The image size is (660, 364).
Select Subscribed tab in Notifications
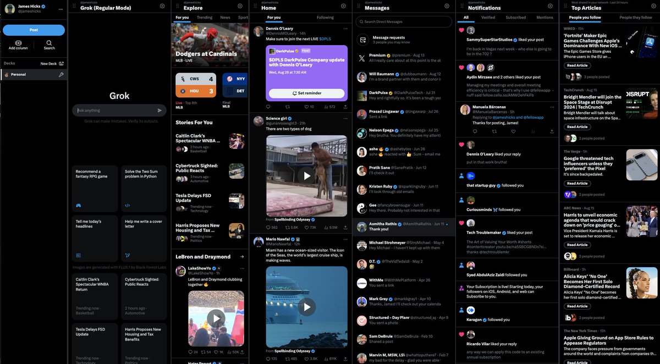point(516,18)
